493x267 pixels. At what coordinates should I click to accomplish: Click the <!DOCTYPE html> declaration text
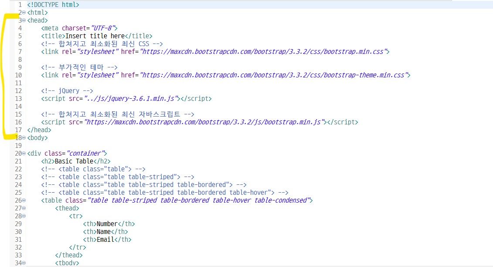pyautogui.click(x=53, y=5)
